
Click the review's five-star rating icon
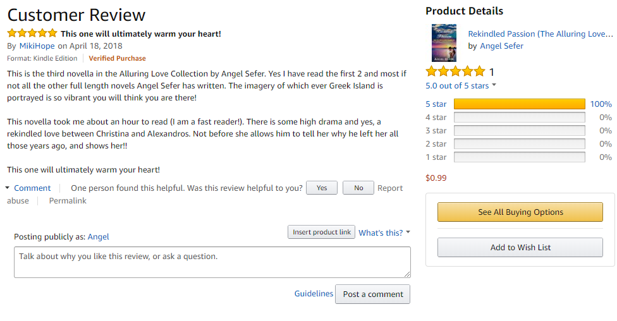[32, 33]
